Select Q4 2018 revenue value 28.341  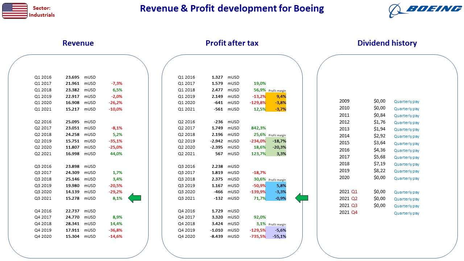[x=72, y=224]
